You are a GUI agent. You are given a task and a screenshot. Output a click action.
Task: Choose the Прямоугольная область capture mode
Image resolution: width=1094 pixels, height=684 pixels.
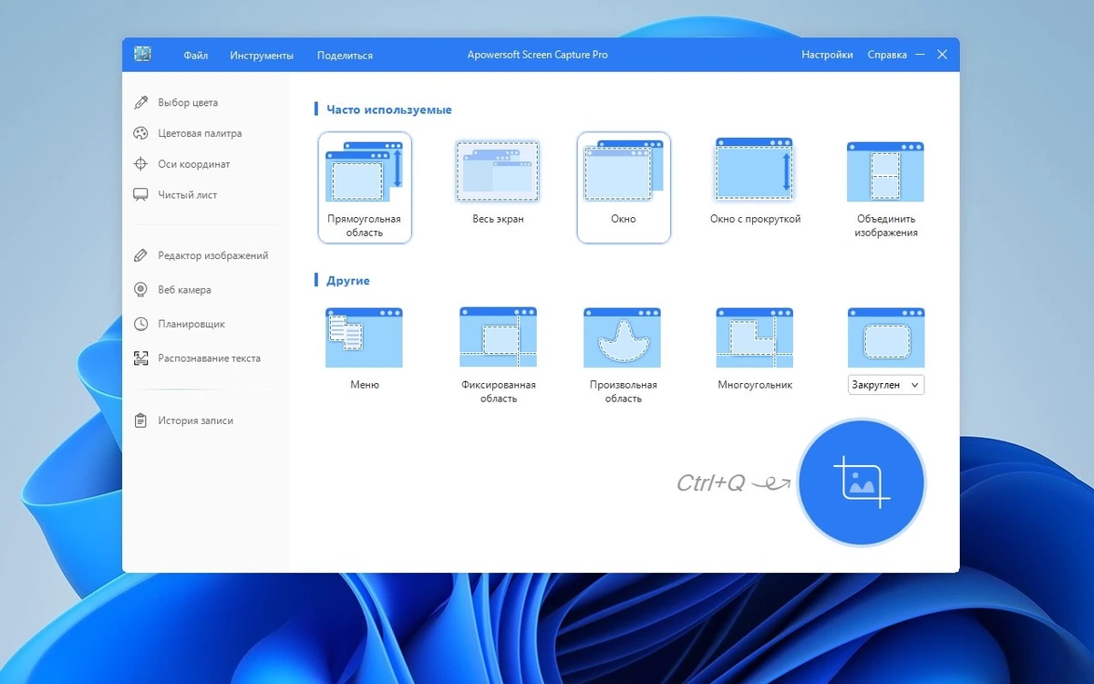[365, 188]
